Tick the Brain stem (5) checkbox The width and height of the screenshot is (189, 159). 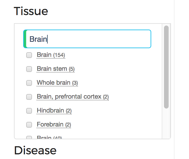click(x=29, y=69)
